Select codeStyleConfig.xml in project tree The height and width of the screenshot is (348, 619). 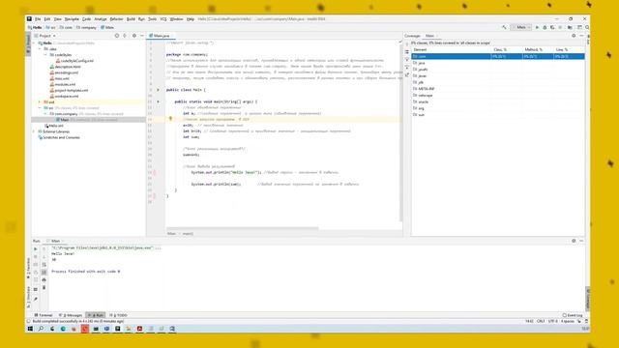tap(74, 61)
